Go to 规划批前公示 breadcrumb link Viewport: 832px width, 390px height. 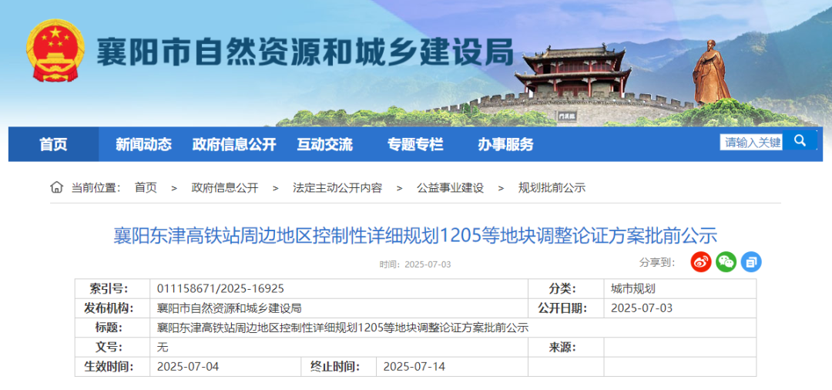552,188
